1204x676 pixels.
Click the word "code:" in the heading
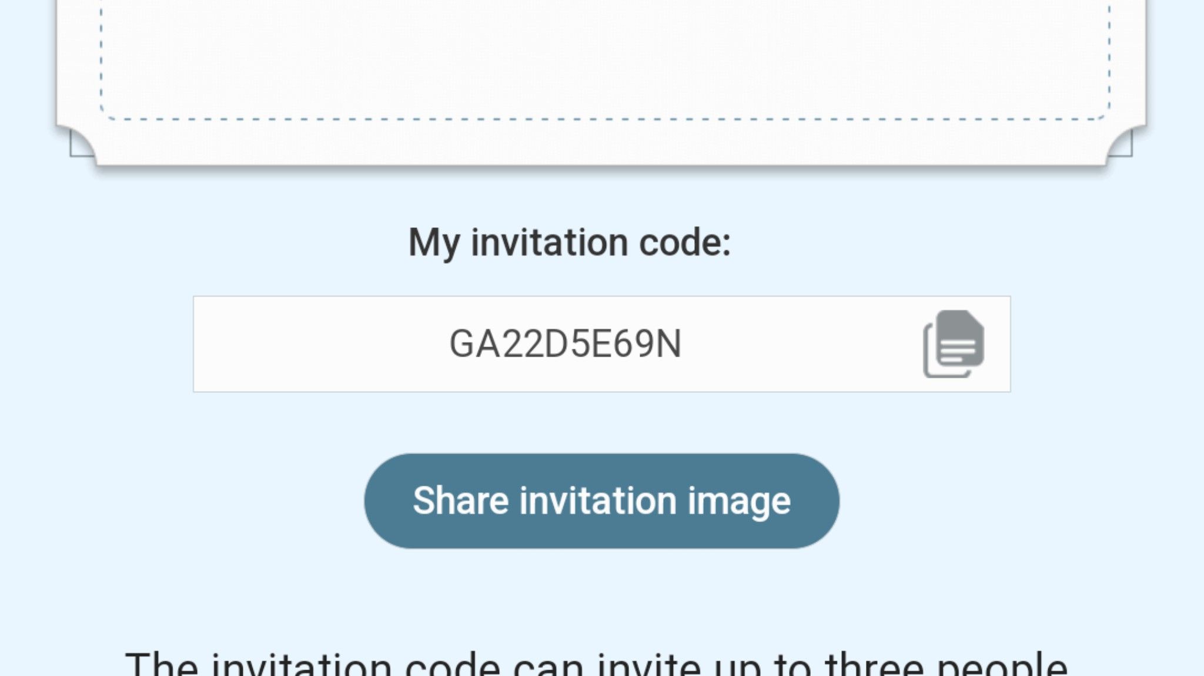click(x=685, y=242)
